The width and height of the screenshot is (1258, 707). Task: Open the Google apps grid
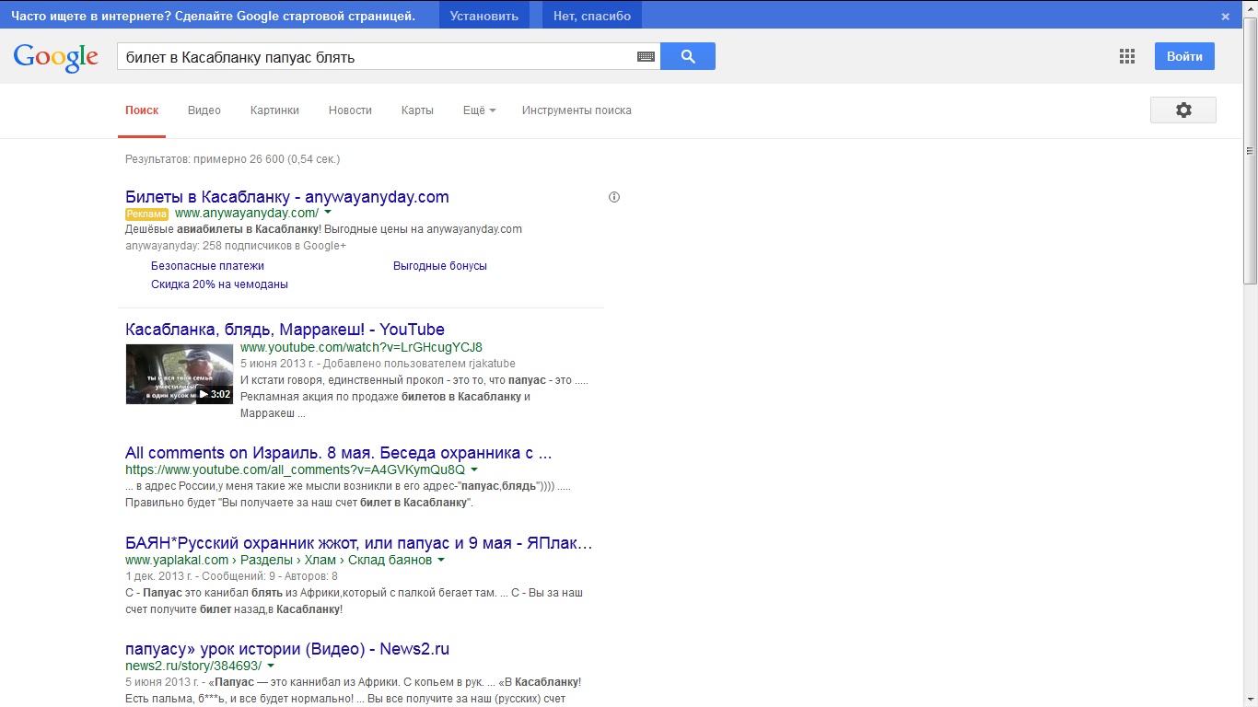click(1127, 56)
